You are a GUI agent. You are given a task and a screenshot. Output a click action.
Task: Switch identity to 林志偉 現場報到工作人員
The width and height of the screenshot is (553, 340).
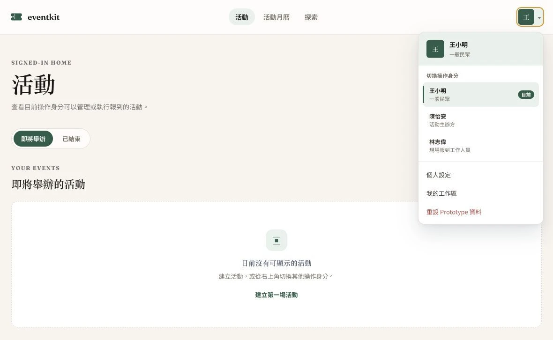point(481,146)
